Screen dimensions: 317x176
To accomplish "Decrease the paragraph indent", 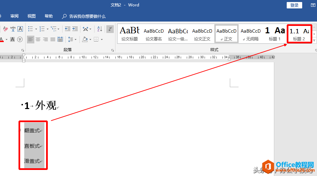I will point(68,29).
